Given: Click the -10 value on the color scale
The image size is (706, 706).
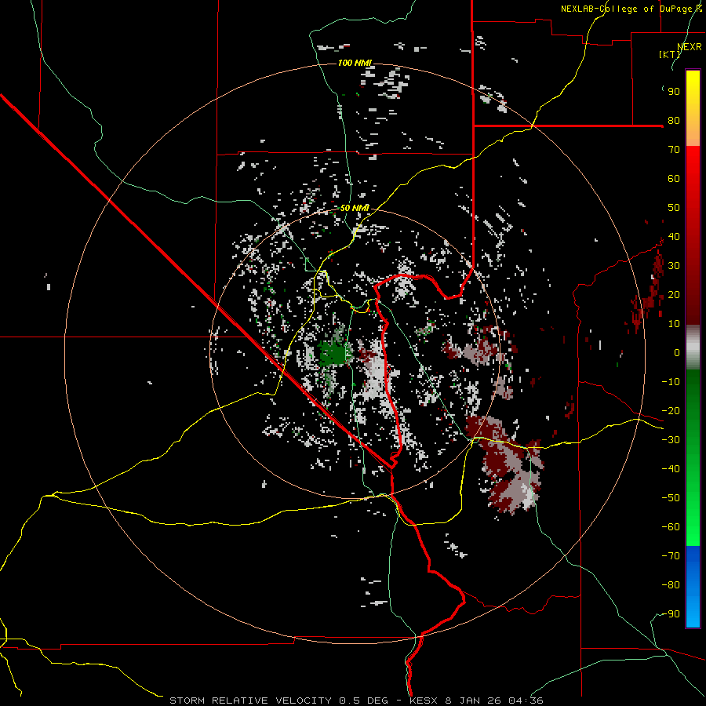Looking at the screenshot, I should [x=671, y=382].
